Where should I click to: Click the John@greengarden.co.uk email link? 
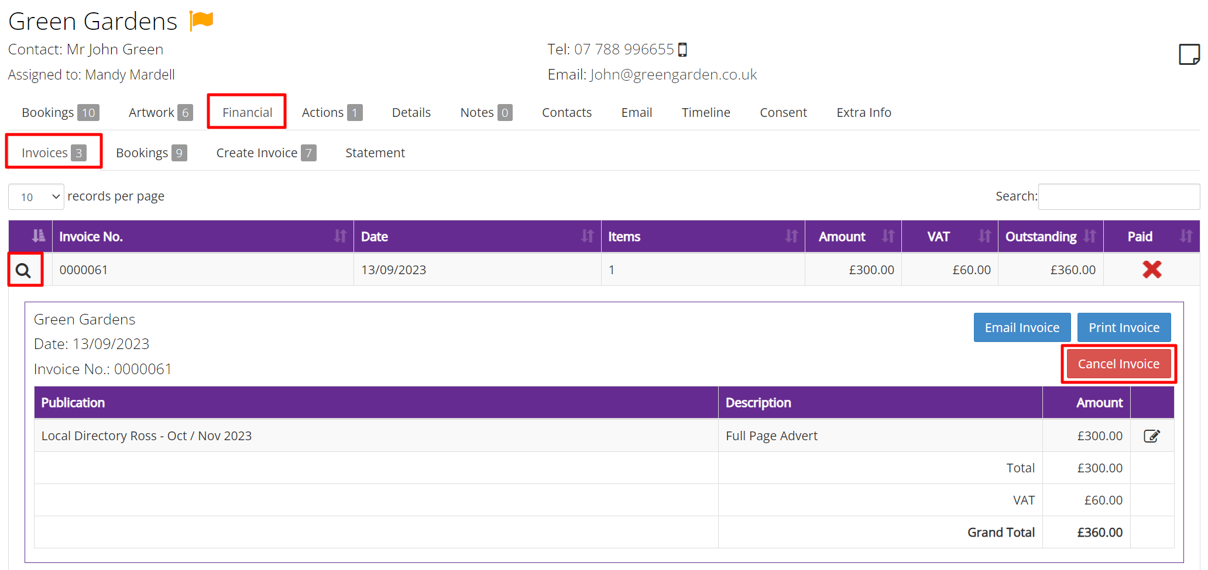click(x=673, y=75)
